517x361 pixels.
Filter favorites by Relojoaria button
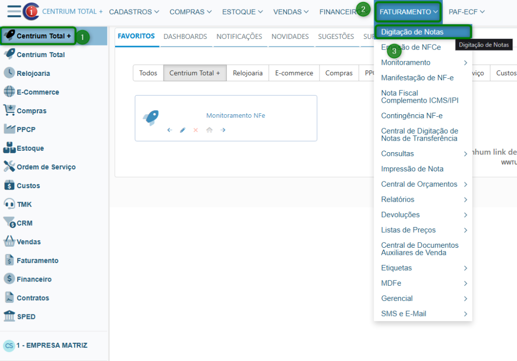tap(247, 73)
